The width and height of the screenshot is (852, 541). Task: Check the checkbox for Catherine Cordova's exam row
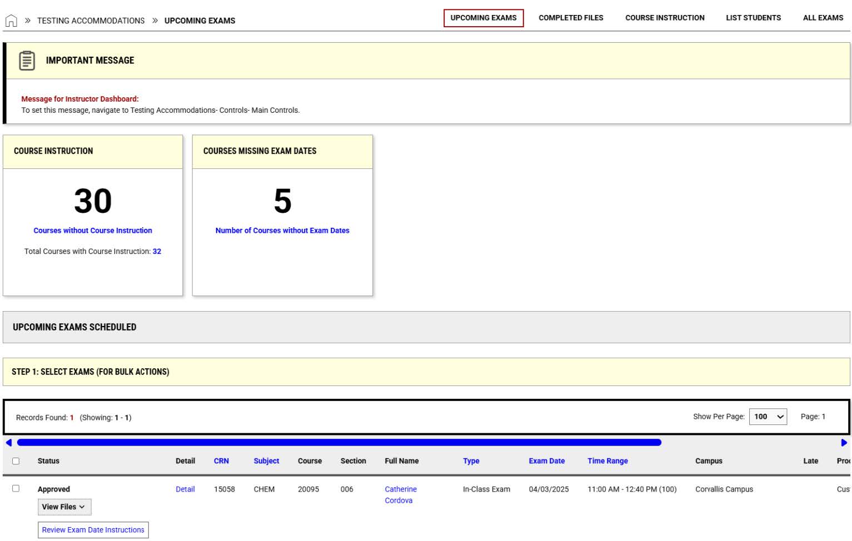tap(15, 489)
